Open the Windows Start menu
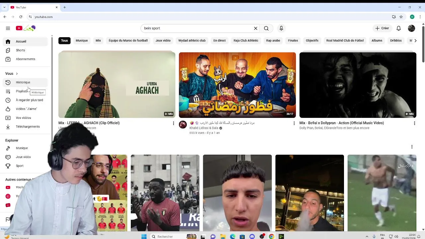 click(x=144, y=236)
